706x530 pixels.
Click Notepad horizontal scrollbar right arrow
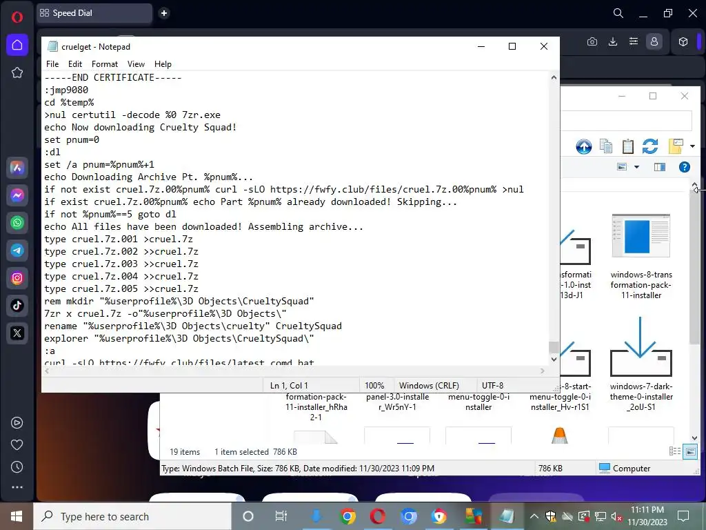(543, 371)
